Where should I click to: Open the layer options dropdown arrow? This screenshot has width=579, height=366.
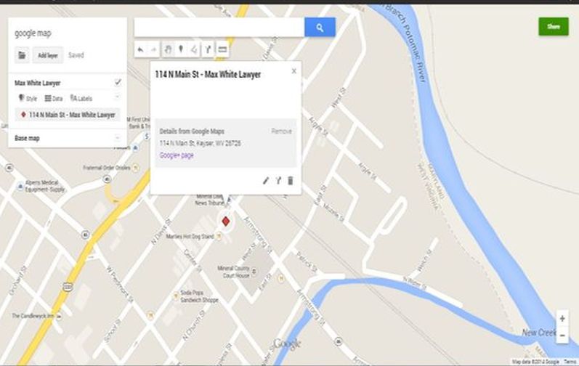tap(118, 97)
